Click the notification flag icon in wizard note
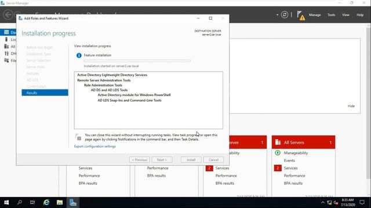The width and height of the screenshot is (371, 208). click(x=78, y=137)
